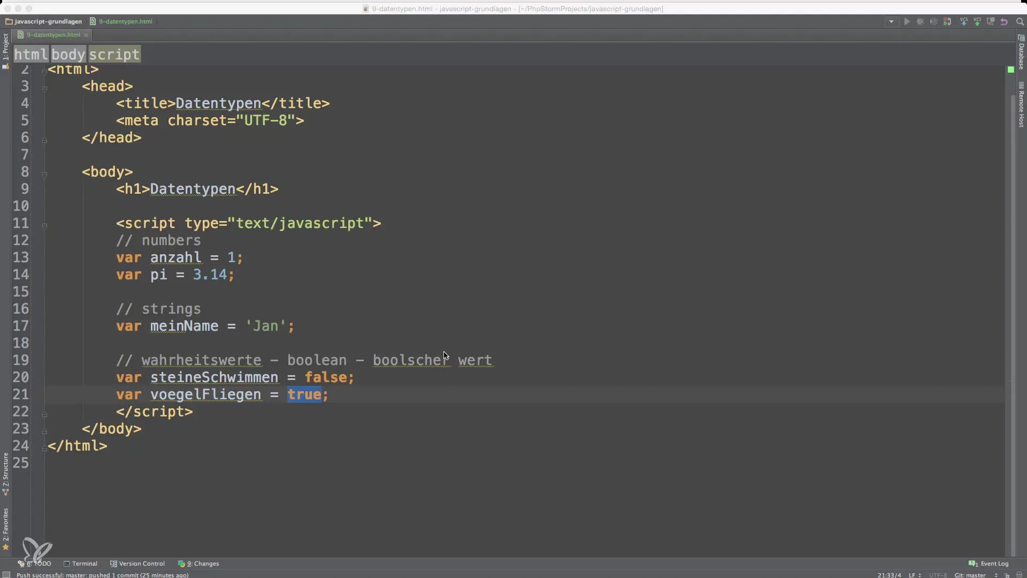Click the Run with Coverage icon
The width and height of the screenshot is (1027, 578).
933,22
